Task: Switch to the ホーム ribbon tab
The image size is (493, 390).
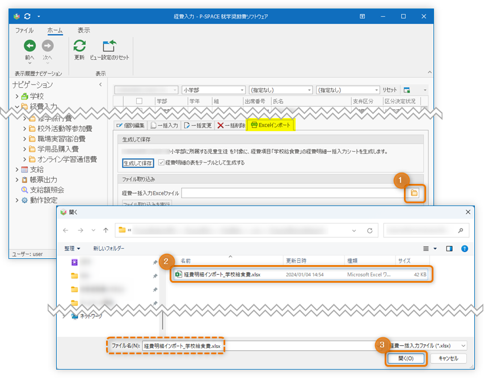Action: [x=54, y=30]
